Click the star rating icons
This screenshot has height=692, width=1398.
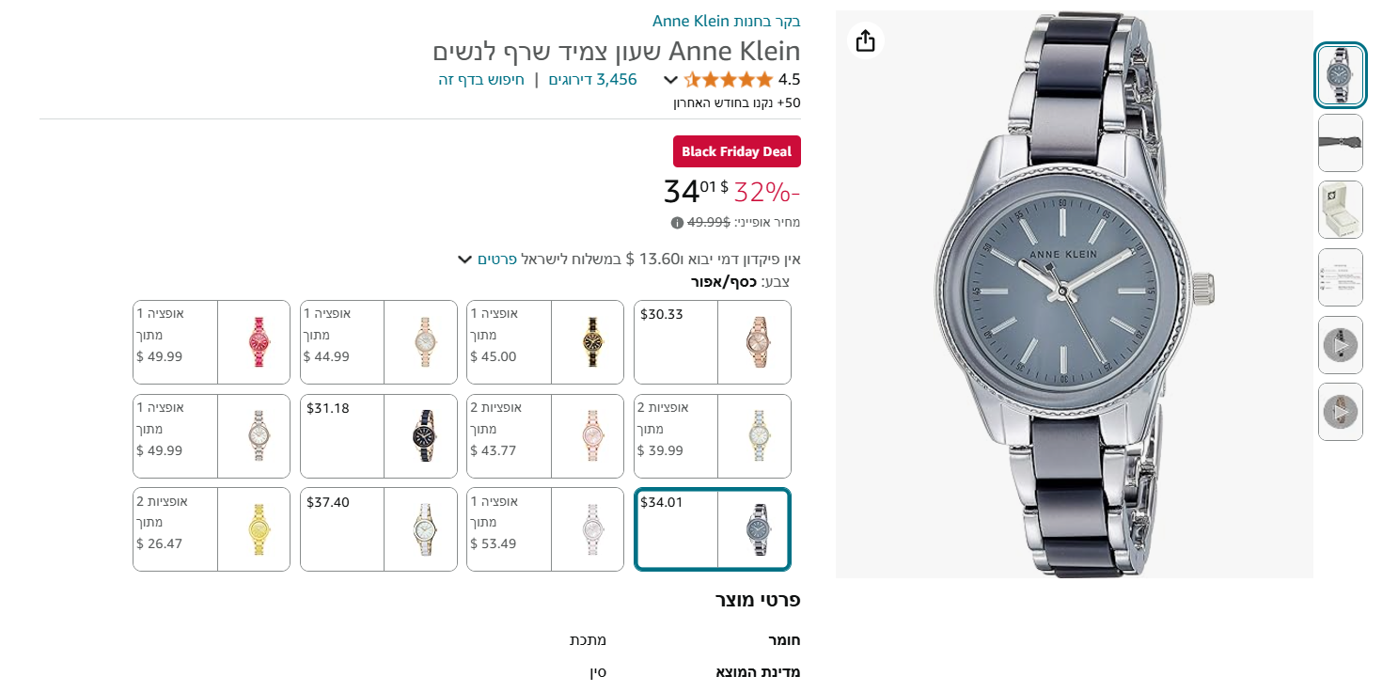click(728, 80)
